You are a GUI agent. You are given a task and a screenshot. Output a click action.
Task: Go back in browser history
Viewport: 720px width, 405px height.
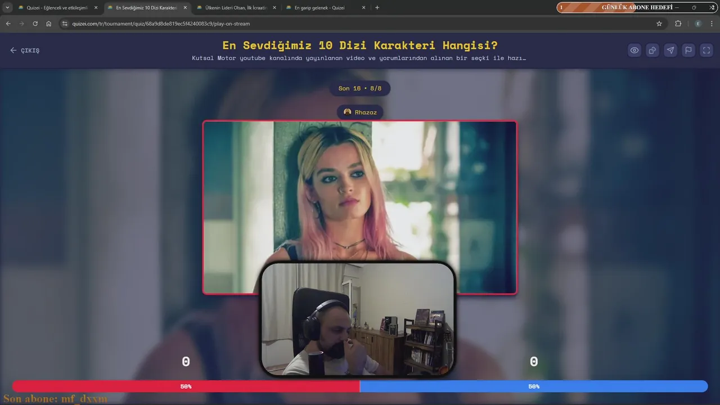[8, 24]
